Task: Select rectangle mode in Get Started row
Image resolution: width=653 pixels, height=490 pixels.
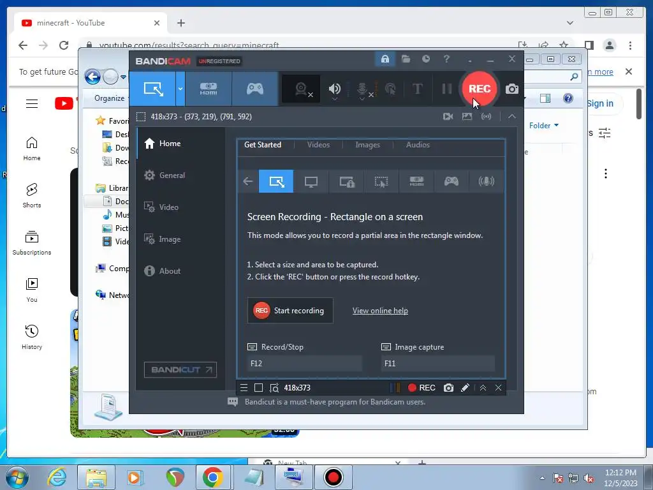Action: click(x=276, y=181)
